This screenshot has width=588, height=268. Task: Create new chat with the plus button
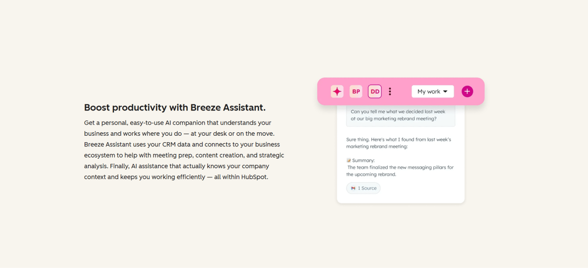467,91
